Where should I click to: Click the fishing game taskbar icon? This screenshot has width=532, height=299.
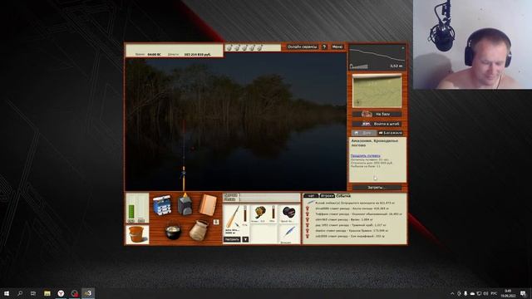point(88,293)
